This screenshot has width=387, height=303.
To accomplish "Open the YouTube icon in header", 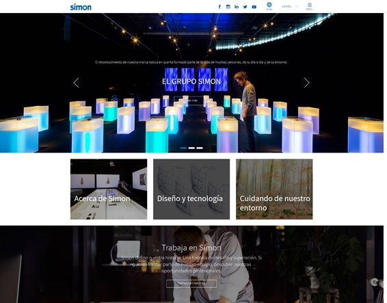I will pos(254,7).
